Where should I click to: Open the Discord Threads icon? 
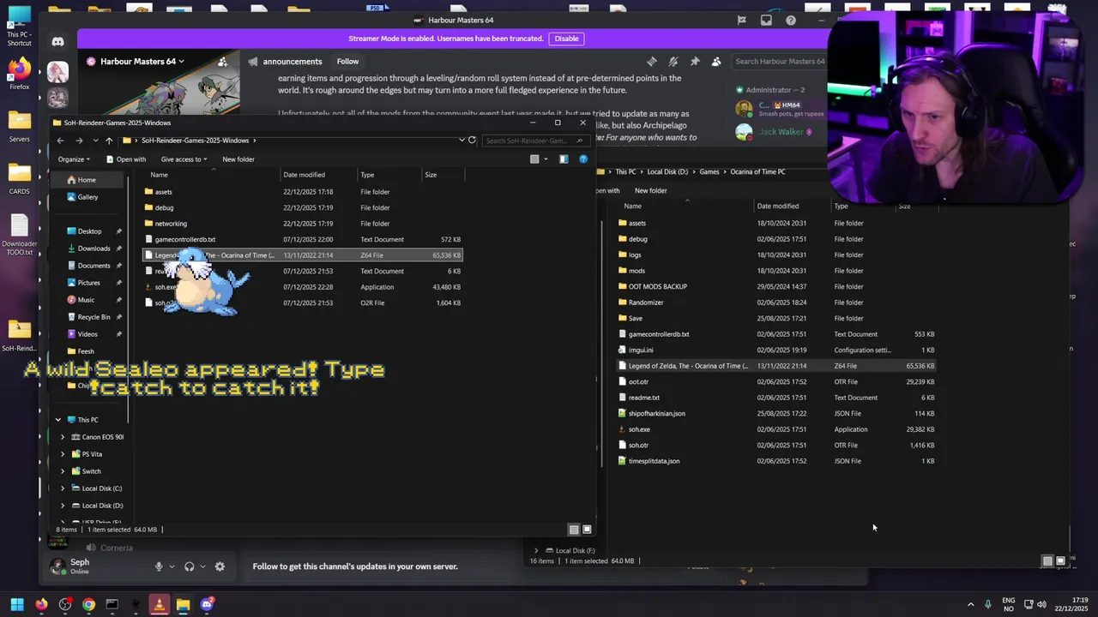coord(652,62)
